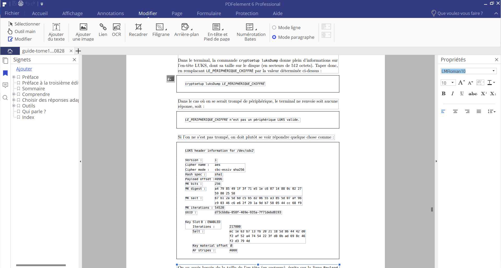Click the print icon in title bar

click(21, 4)
